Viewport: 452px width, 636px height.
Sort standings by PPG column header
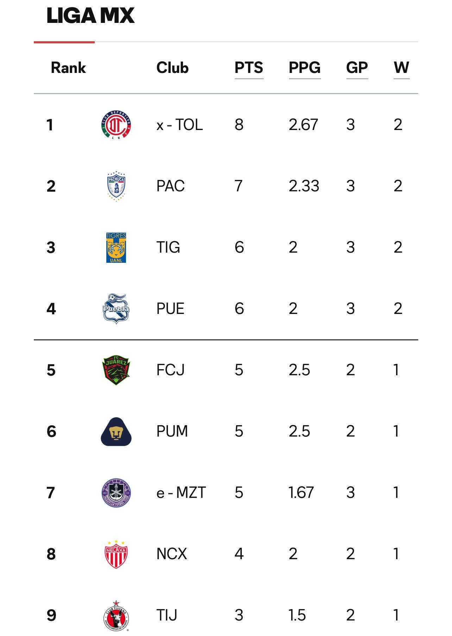[305, 68]
